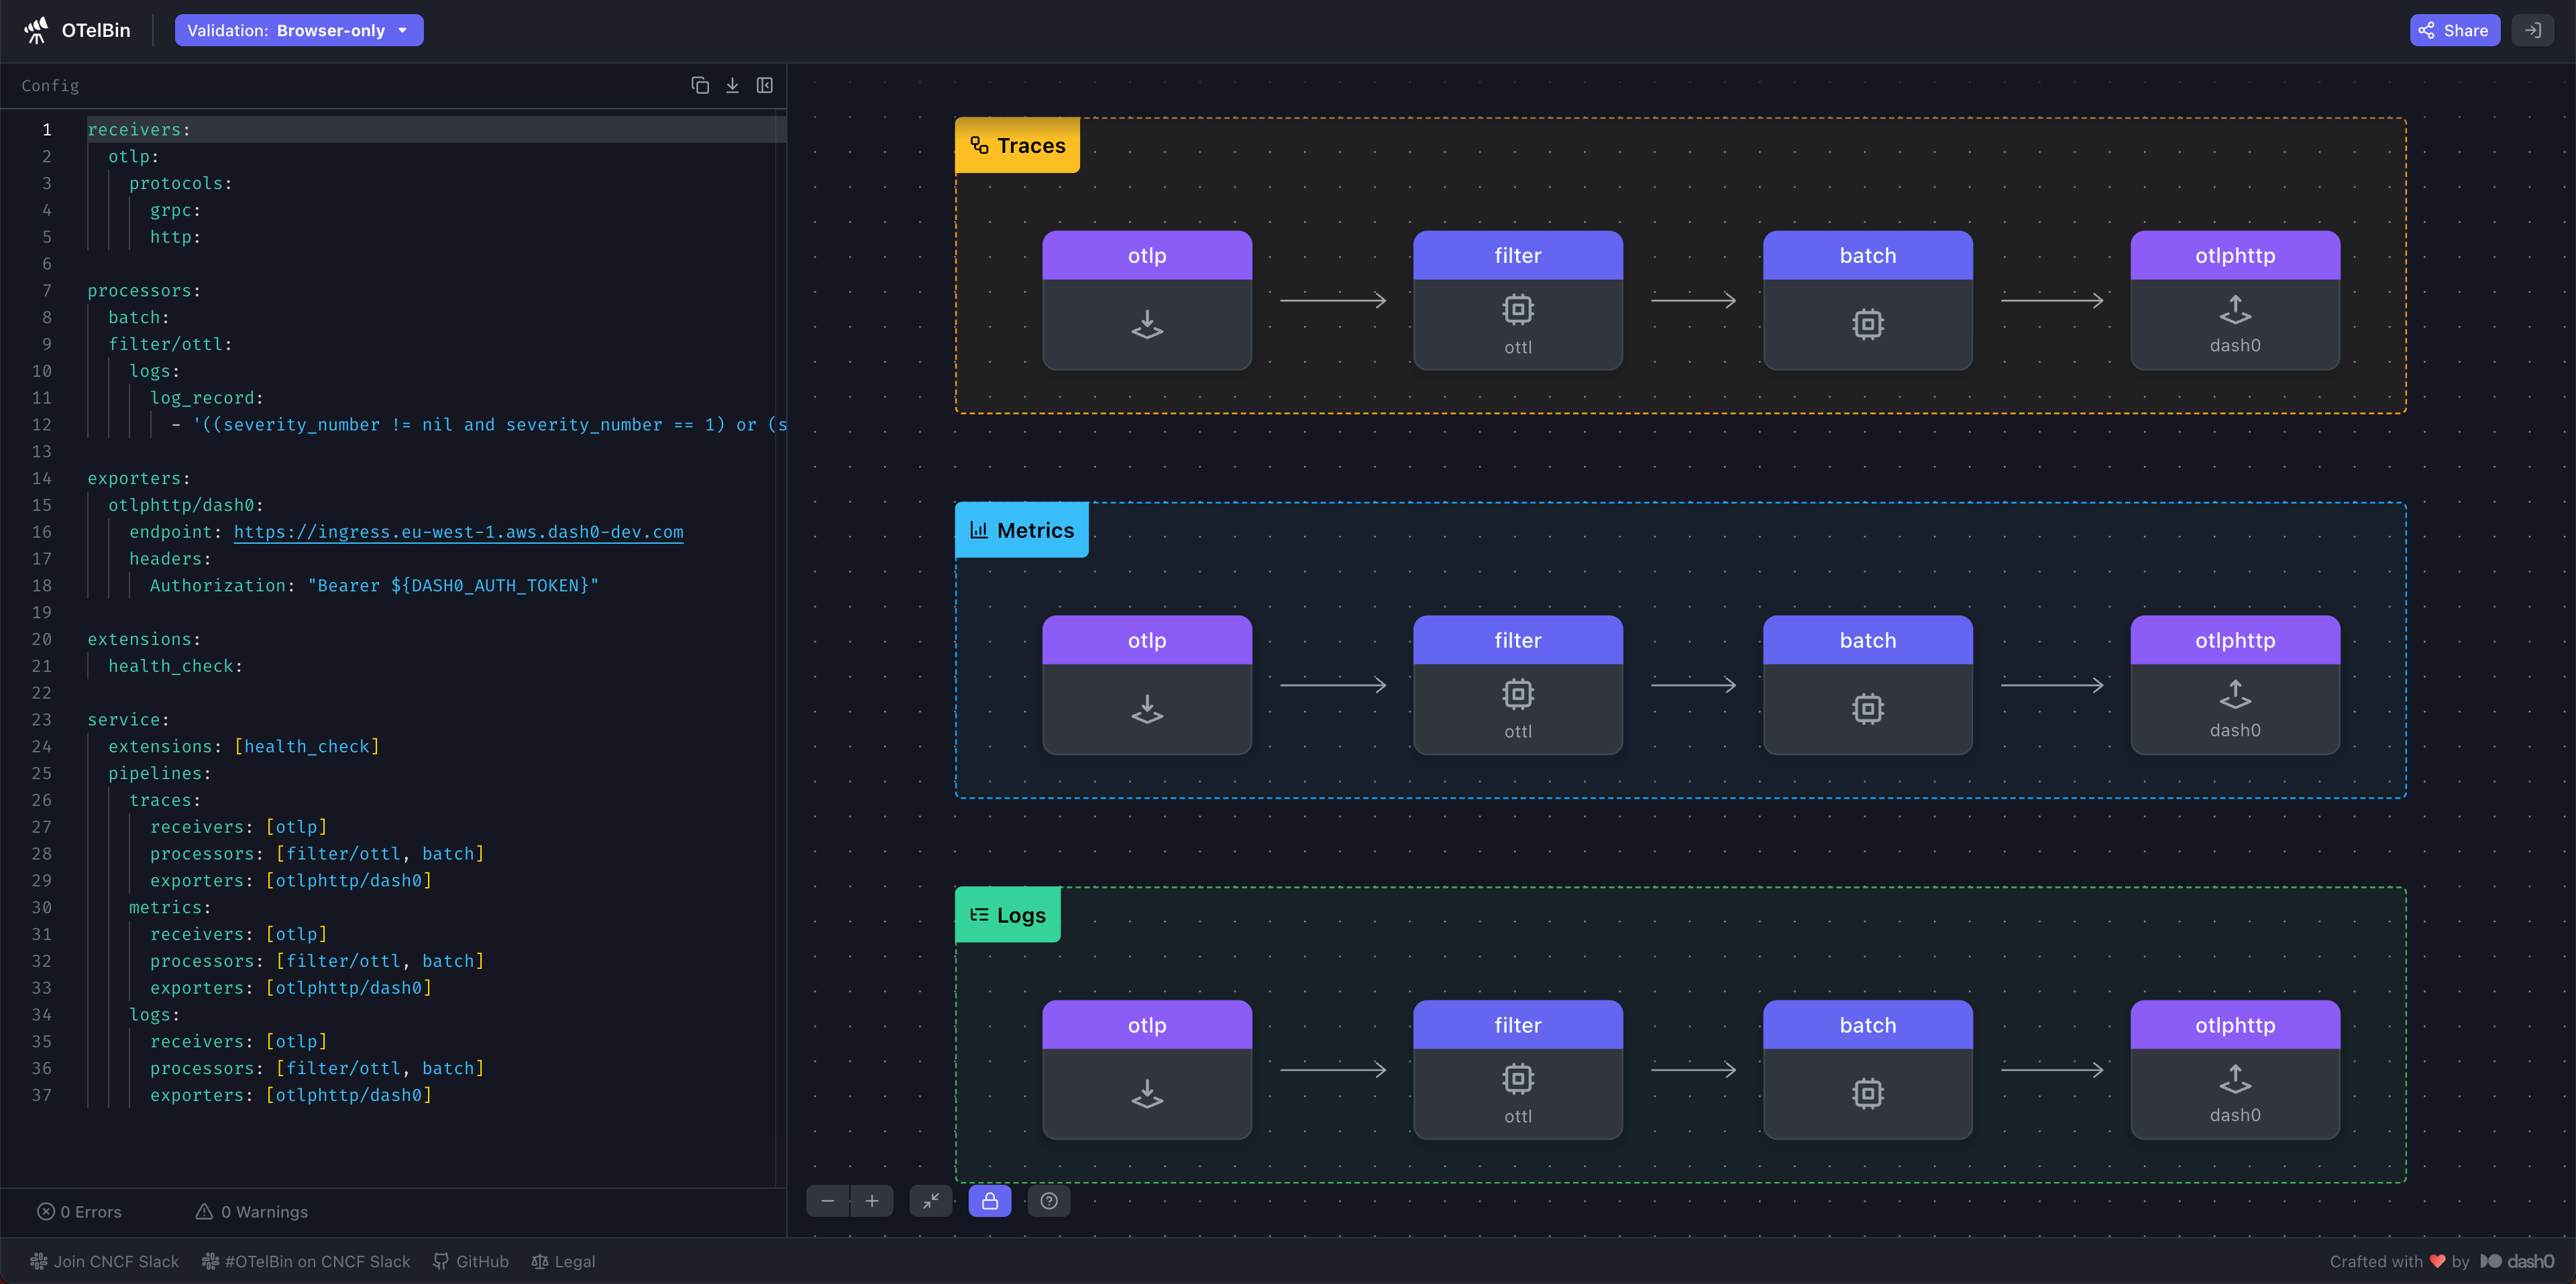Zoom in the pipeline canvas

pos(872,1201)
